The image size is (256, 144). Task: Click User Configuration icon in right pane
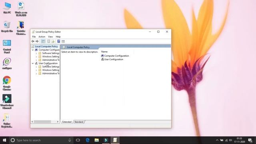102,59
